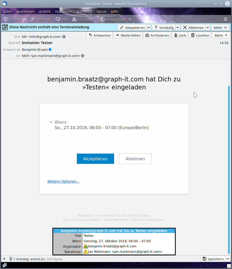The height and width of the screenshot is (269, 232).
Task: Archive message with Archivieren button
Action: pos(157,35)
